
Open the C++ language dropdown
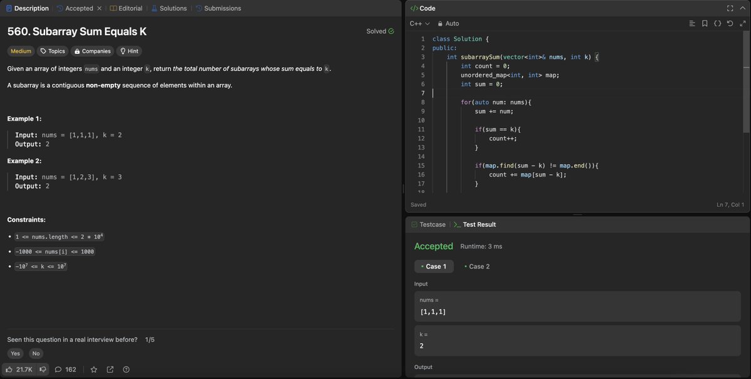419,24
